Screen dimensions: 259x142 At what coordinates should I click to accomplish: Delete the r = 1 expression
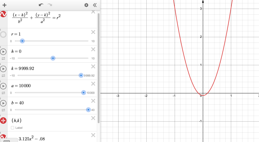coord(93,32)
